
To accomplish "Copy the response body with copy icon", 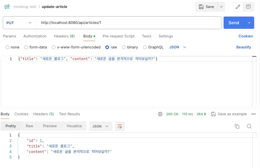I will click(237, 126).
